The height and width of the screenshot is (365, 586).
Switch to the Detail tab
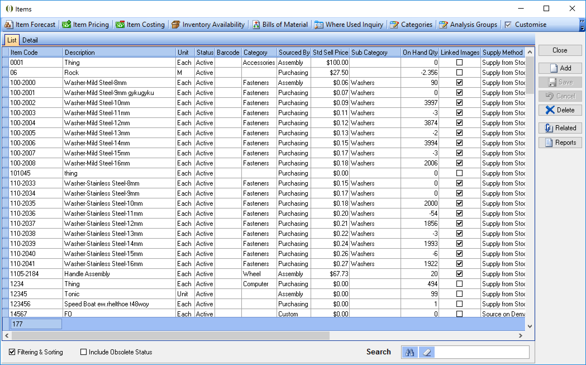click(30, 40)
